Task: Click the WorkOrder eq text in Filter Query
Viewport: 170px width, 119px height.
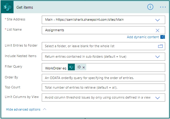Action: point(56,68)
